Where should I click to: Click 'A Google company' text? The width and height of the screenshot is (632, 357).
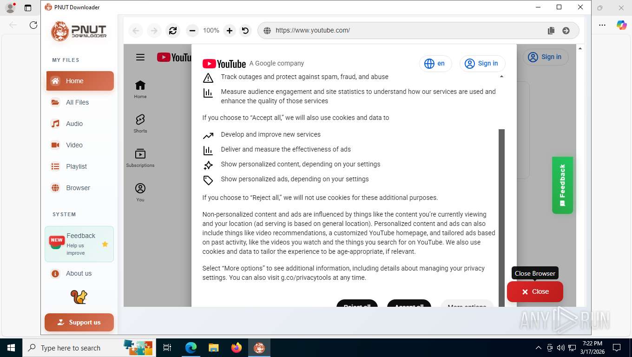click(x=276, y=63)
